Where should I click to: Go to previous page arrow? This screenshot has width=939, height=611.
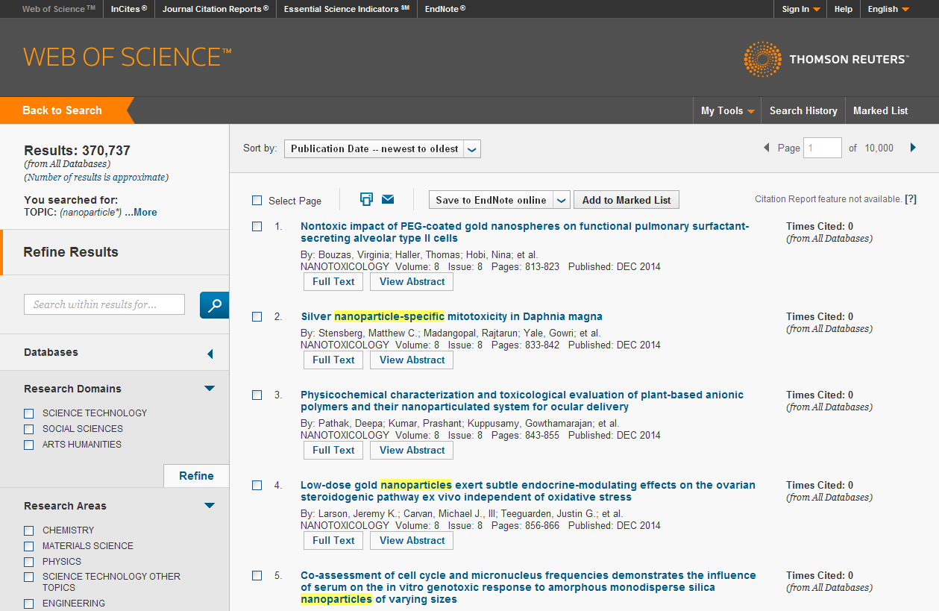click(x=766, y=148)
